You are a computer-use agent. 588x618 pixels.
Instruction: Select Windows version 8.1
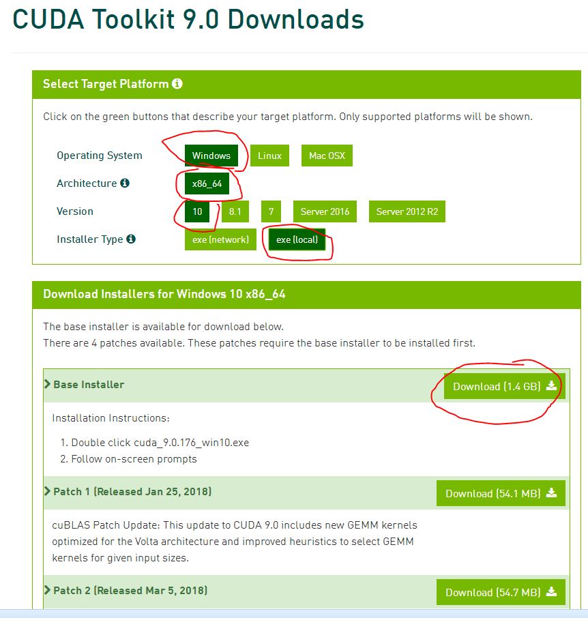[x=235, y=211]
